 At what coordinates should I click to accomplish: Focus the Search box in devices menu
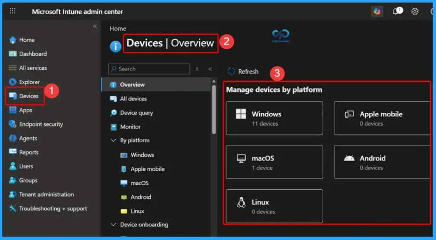(x=149, y=69)
